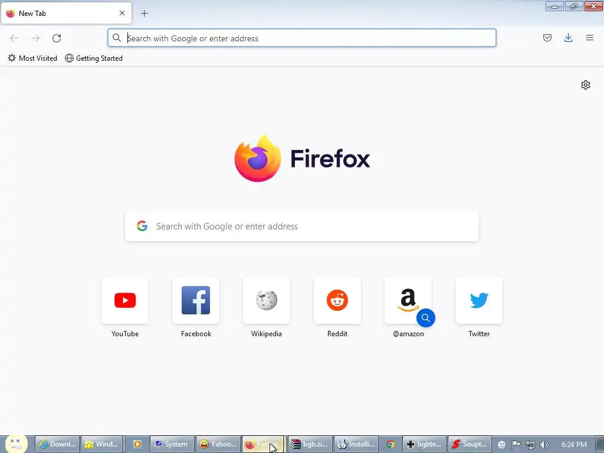
Task: Click the Twitter label text
Action: tap(479, 334)
